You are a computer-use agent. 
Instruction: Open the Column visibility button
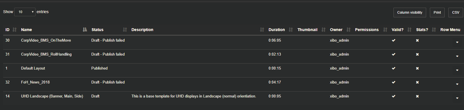(x=410, y=13)
